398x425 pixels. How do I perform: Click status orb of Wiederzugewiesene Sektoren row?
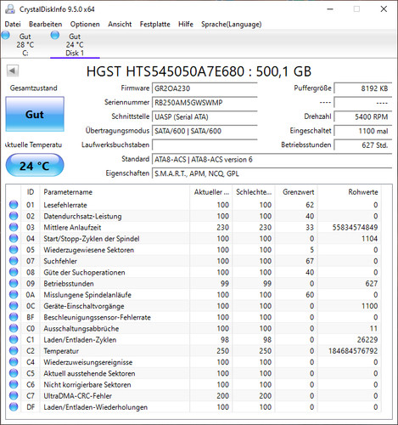tap(14, 250)
